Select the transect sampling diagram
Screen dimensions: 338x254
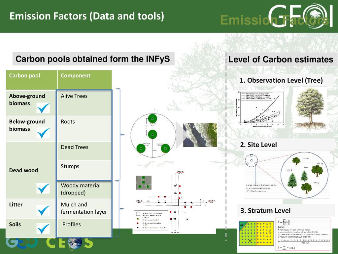pos(174,202)
